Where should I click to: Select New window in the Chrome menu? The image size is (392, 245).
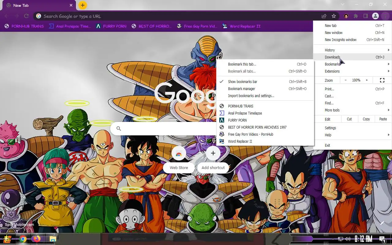point(352,33)
